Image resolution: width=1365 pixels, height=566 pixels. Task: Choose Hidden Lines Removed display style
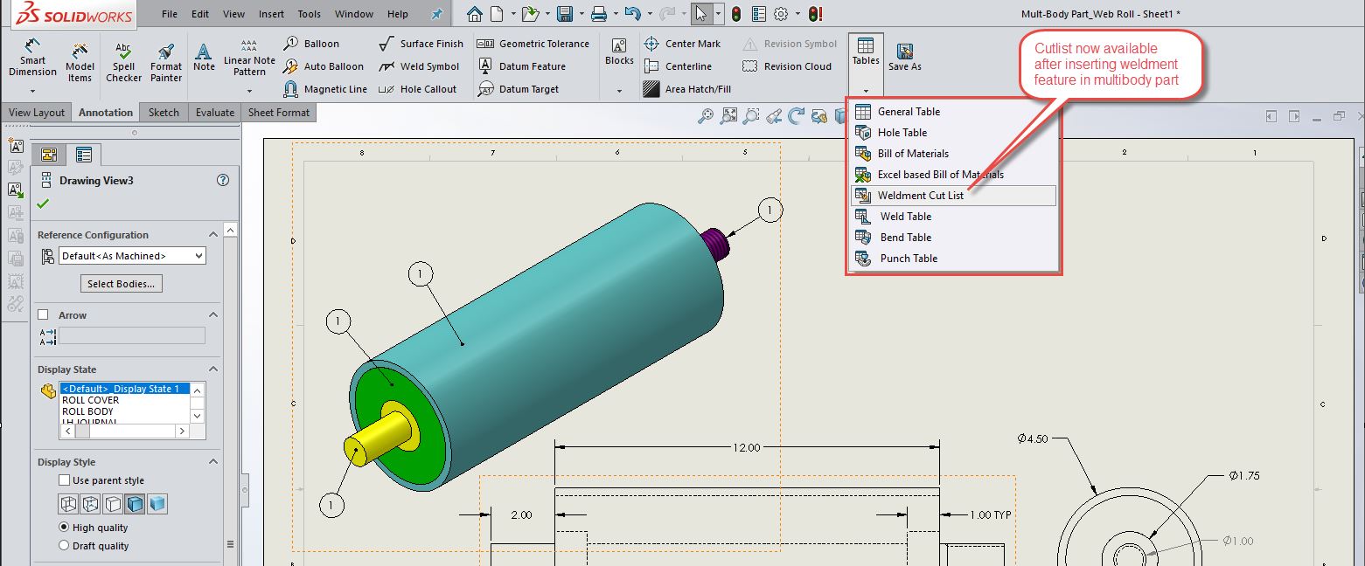point(113,504)
